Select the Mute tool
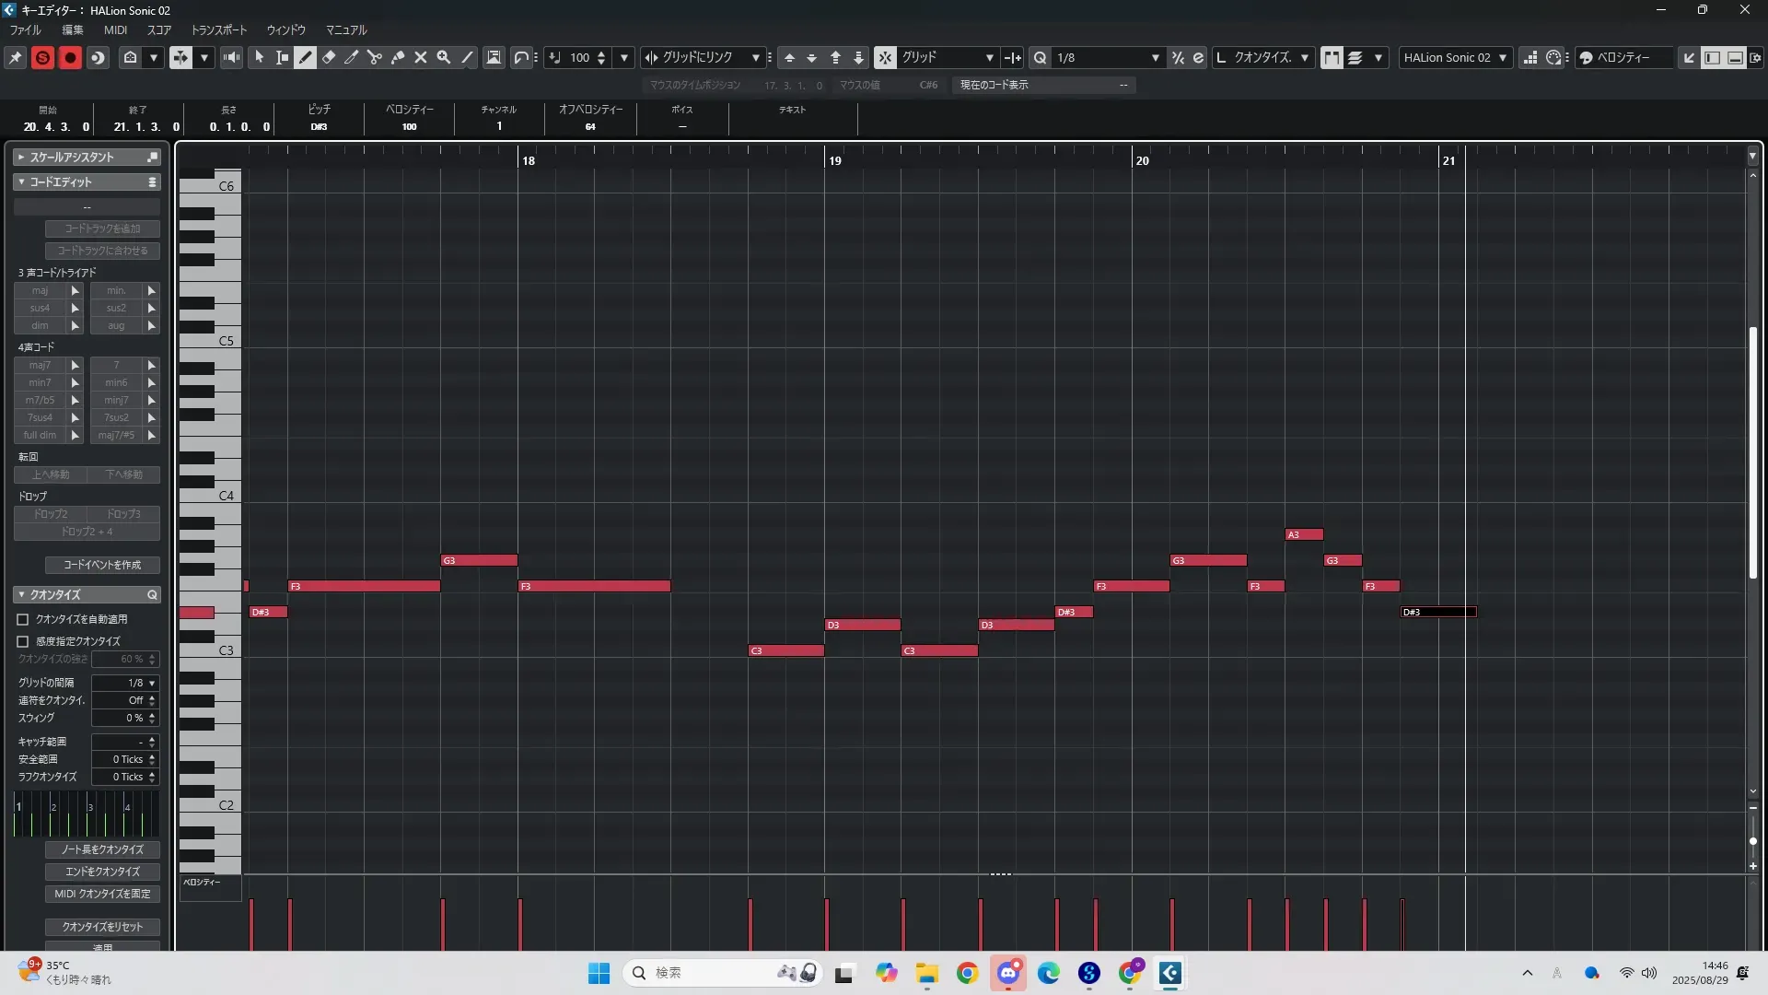The image size is (1768, 995). pyautogui.click(x=421, y=57)
